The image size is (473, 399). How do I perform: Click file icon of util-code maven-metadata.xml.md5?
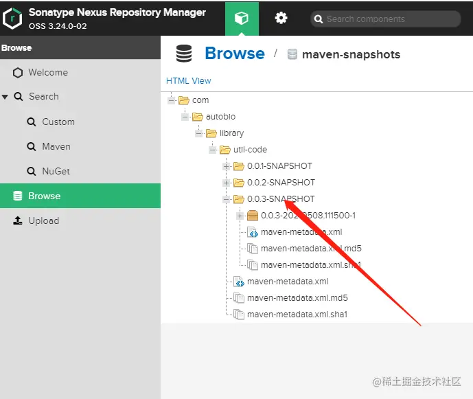(x=239, y=298)
